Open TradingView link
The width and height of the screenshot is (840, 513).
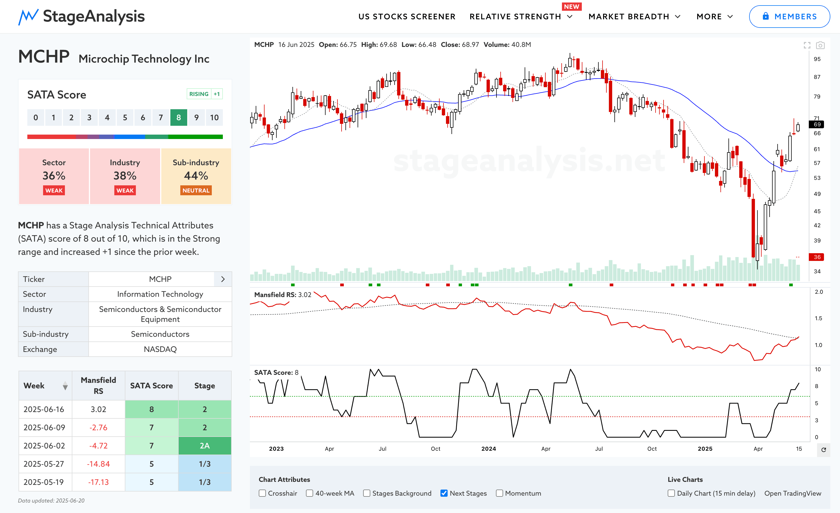click(x=793, y=493)
